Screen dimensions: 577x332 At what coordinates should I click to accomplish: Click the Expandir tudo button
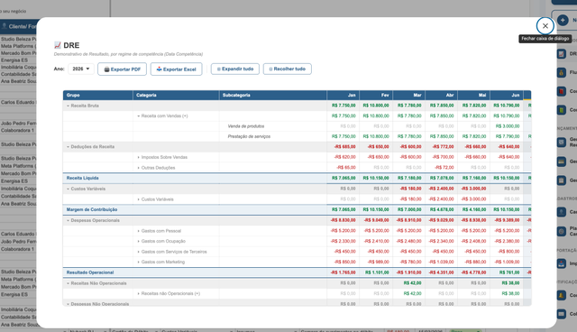(x=234, y=69)
